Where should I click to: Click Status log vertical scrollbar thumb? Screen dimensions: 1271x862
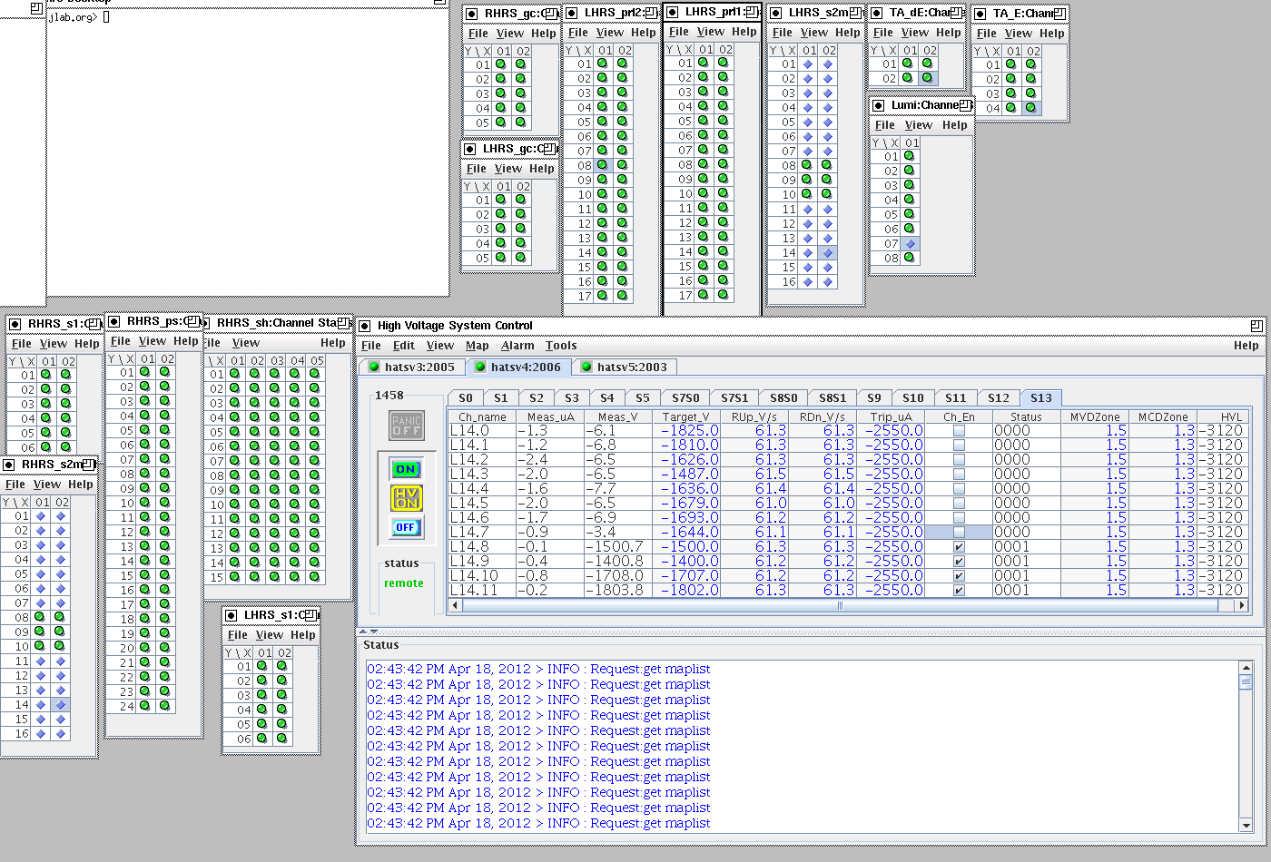point(1246,682)
